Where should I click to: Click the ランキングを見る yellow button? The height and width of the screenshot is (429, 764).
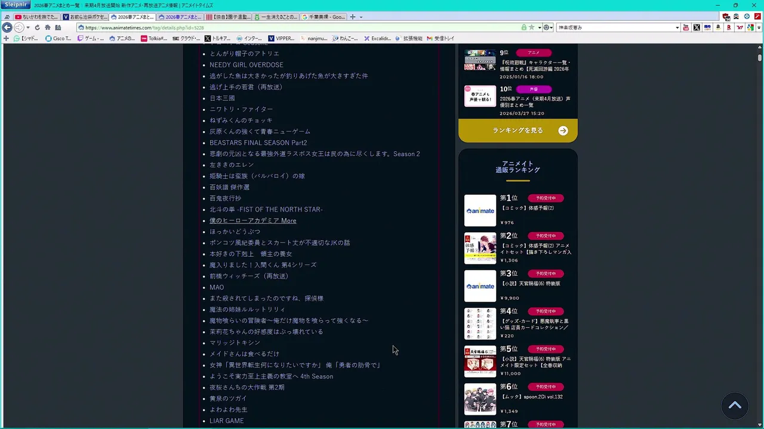coord(517,130)
